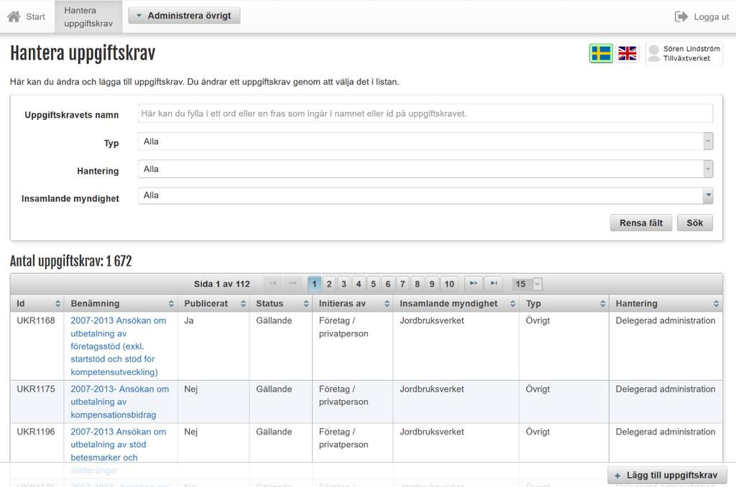Switch language to English flag
This screenshot has width=736, height=487.
pos(627,53)
